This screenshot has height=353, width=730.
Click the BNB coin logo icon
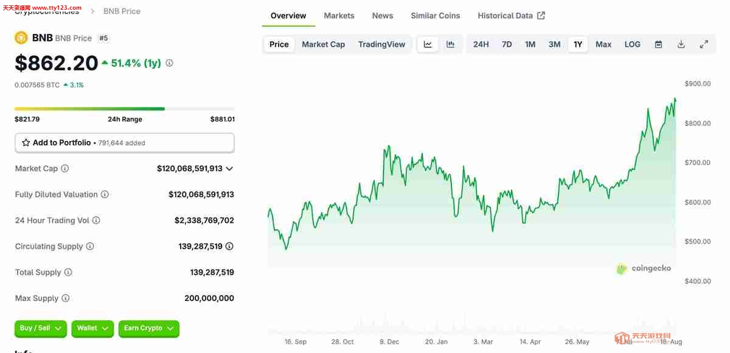point(21,38)
